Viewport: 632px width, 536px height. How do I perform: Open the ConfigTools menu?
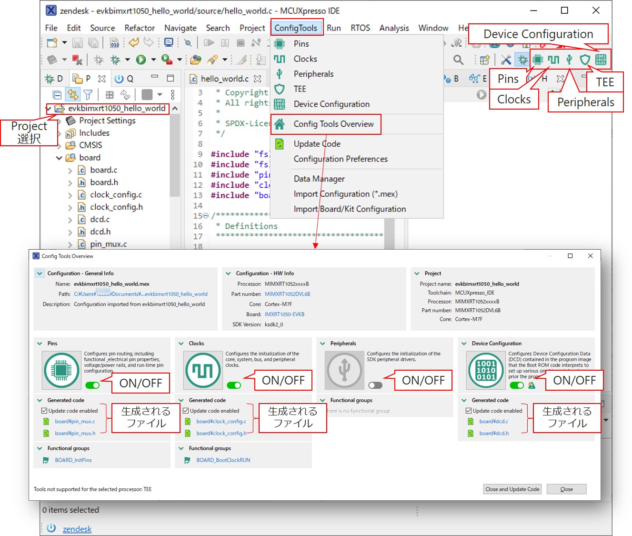coord(296,28)
